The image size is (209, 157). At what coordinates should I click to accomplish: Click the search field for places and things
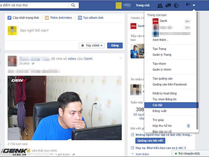(34, 5)
